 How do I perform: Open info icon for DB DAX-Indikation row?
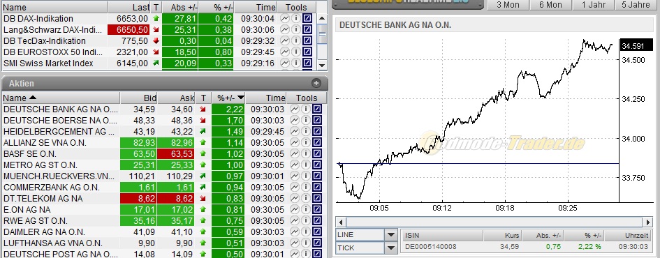tap(296, 19)
